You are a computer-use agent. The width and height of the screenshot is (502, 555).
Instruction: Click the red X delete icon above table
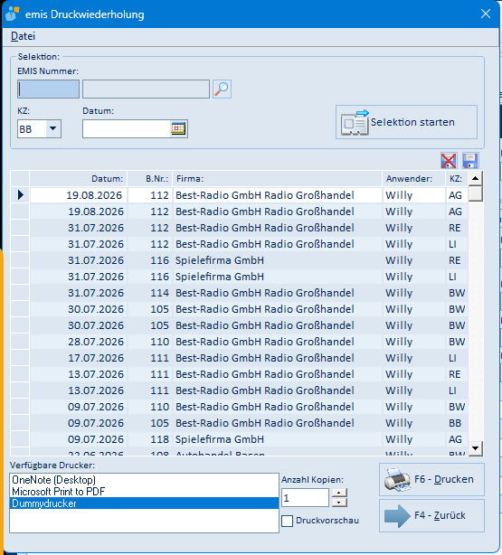pyautogui.click(x=449, y=161)
